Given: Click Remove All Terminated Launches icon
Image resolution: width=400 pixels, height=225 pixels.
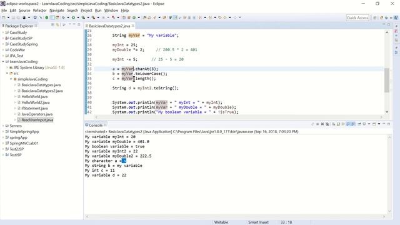Looking at the screenshot, I should 327,124.
